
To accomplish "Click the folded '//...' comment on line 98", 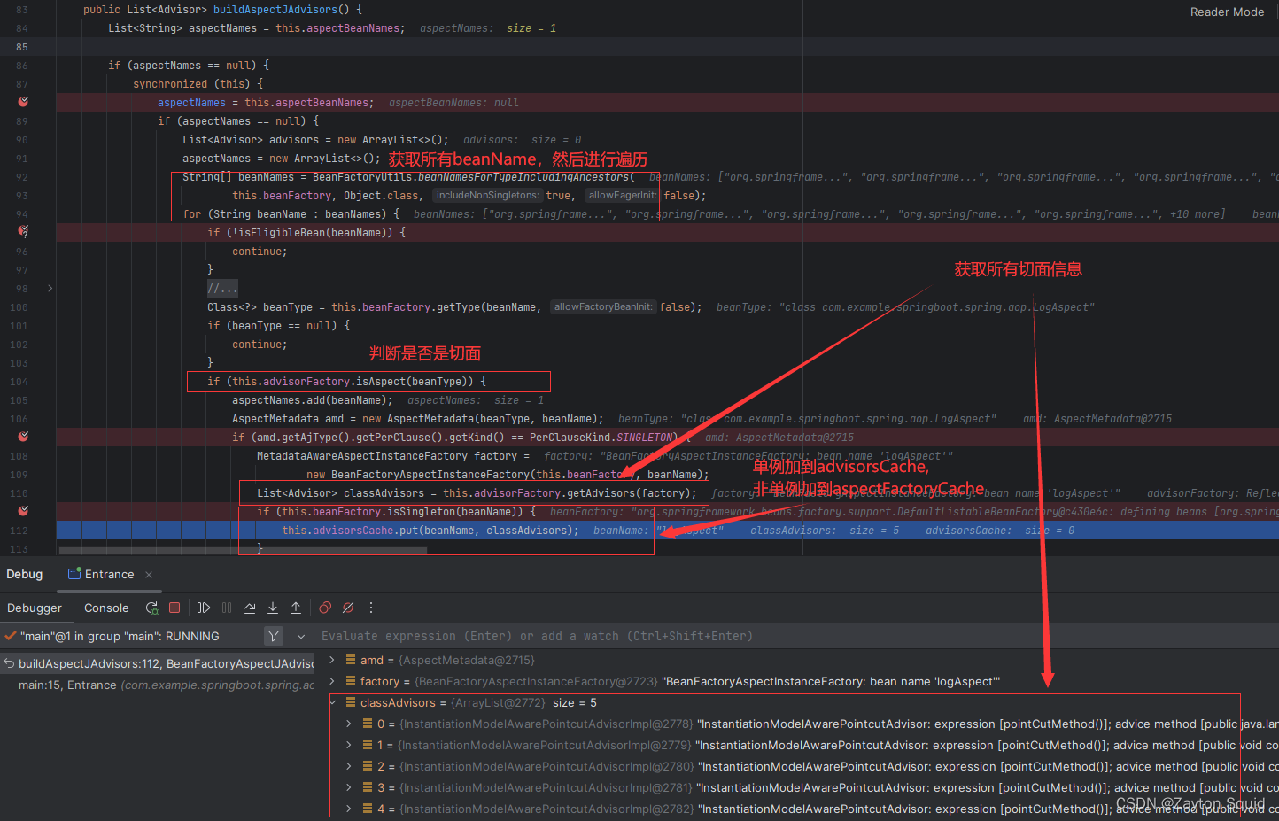I will click(222, 288).
